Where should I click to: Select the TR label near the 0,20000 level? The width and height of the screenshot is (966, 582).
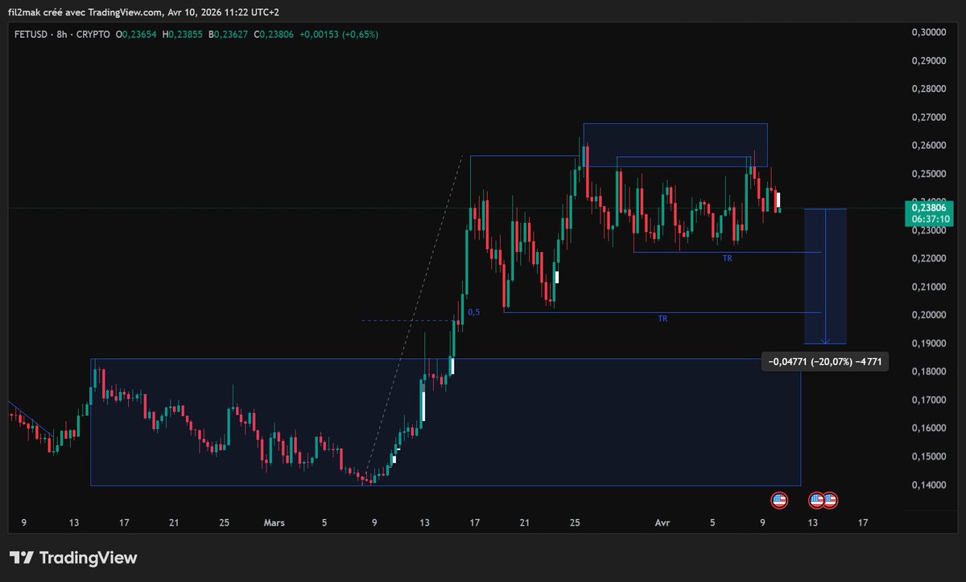(663, 319)
